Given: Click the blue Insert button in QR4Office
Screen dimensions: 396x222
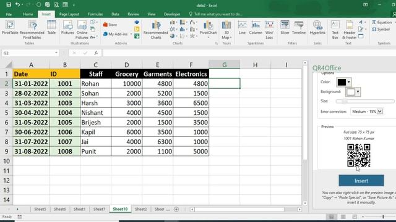Looking at the screenshot, I should 361,181.
